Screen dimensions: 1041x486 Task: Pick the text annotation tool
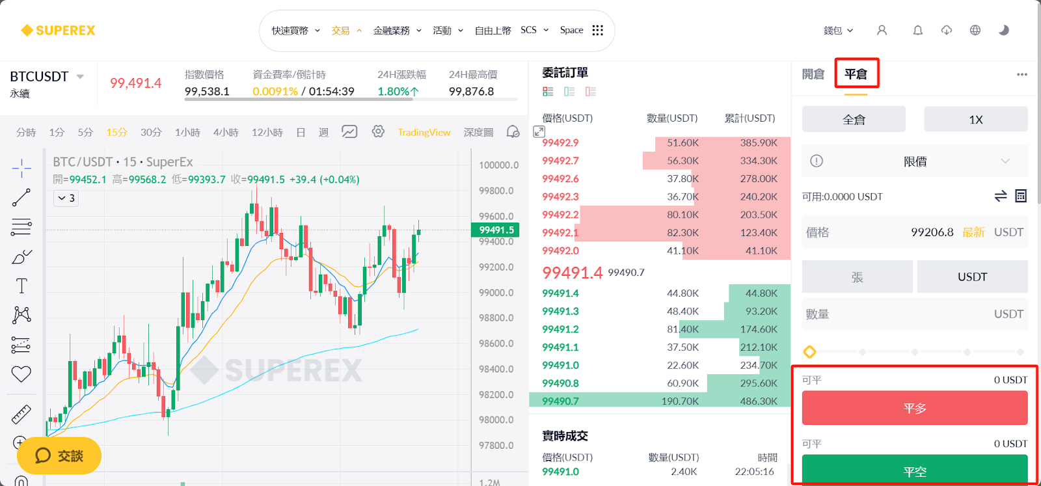click(21, 286)
